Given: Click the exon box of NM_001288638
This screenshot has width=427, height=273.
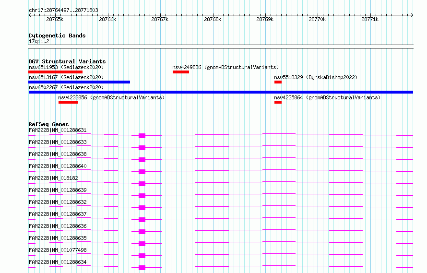Looking at the screenshot, I should pyautogui.click(x=142, y=160).
